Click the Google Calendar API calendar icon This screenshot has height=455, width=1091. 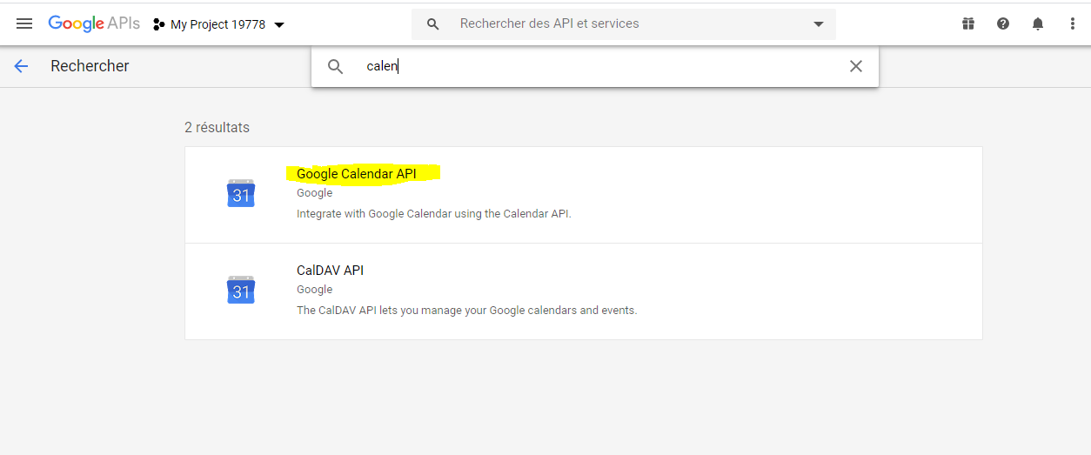[x=241, y=193]
